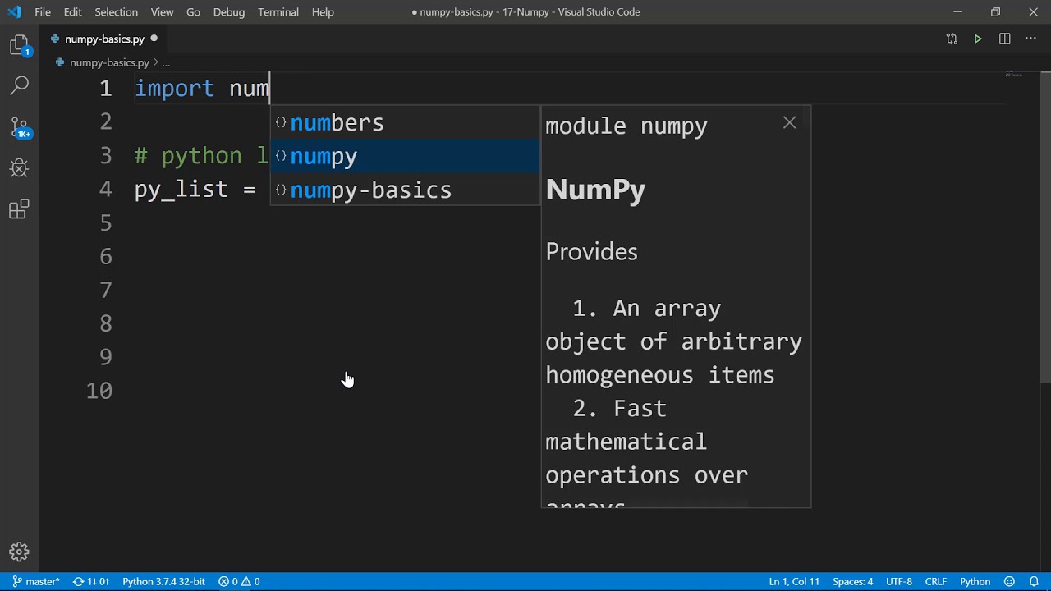Click line number 5 in the gutter
This screenshot has height=591, width=1051.
pos(106,222)
